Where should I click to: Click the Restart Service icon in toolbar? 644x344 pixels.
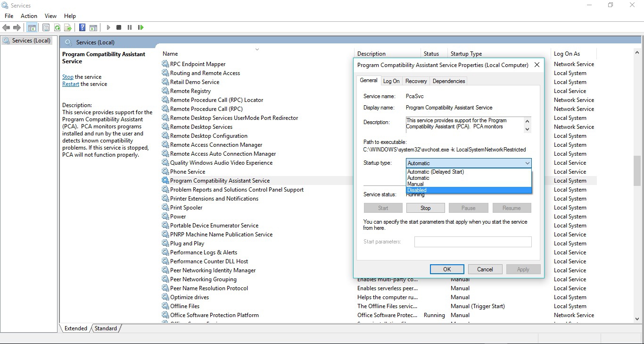point(140,27)
